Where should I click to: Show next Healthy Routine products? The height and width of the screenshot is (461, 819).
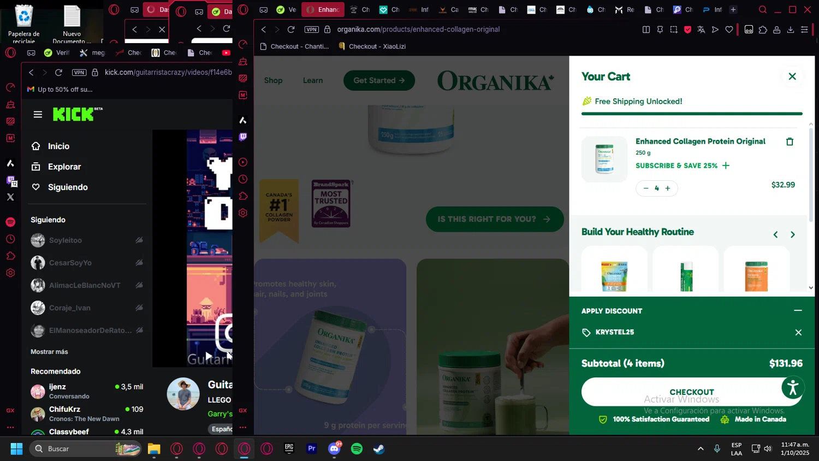(x=793, y=235)
